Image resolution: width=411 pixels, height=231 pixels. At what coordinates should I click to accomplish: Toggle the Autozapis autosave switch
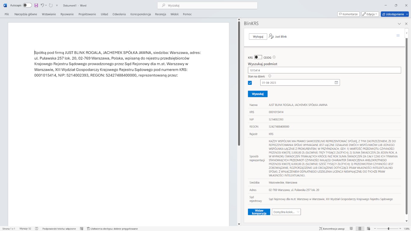[x=27, y=5]
